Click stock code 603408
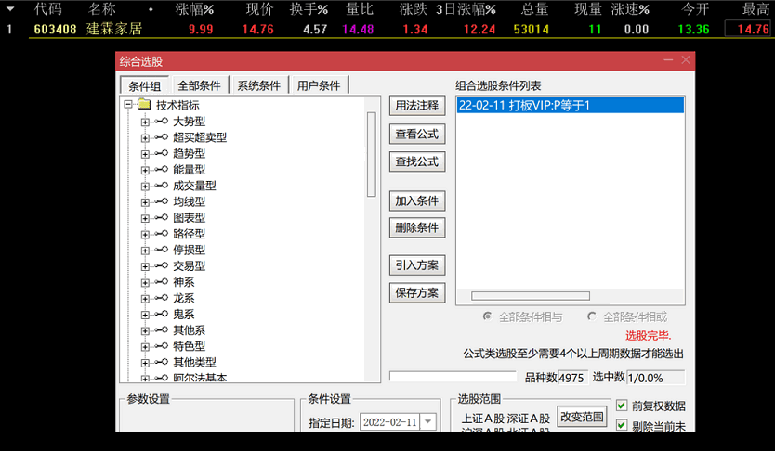The width and height of the screenshot is (775, 451). click(x=55, y=29)
